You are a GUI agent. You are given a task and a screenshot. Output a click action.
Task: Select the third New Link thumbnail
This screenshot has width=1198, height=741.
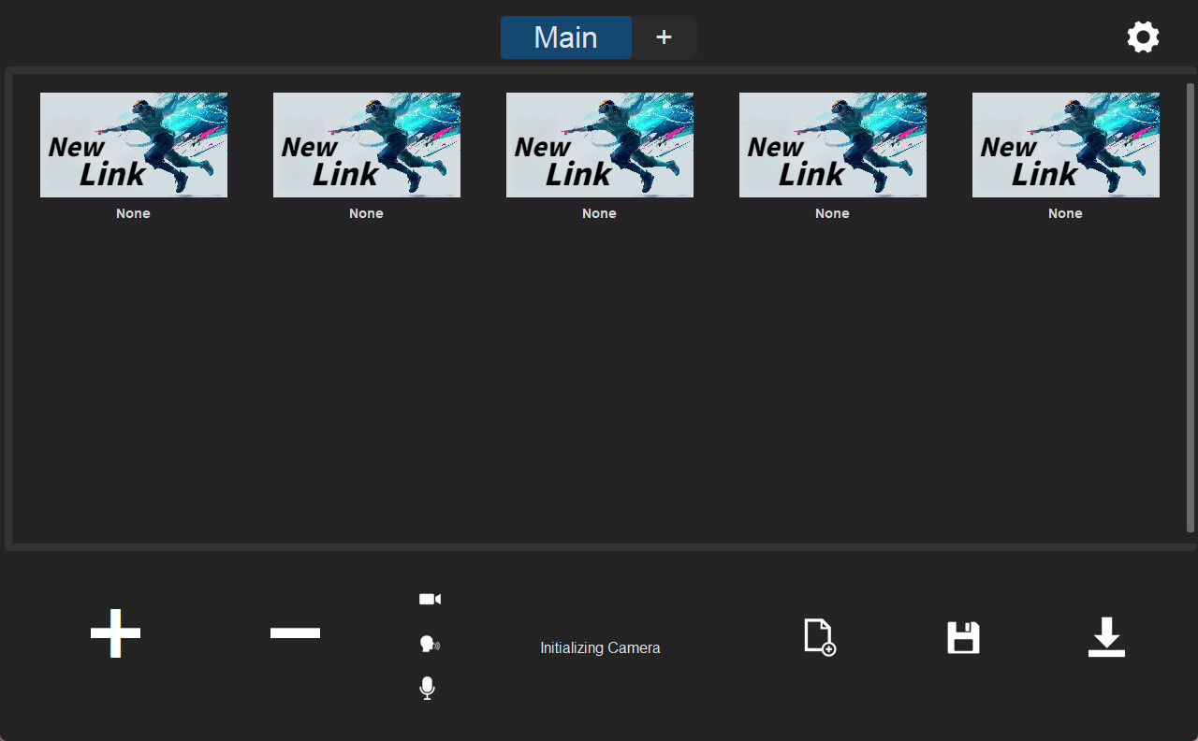pyautogui.click(x=599, y=145)
